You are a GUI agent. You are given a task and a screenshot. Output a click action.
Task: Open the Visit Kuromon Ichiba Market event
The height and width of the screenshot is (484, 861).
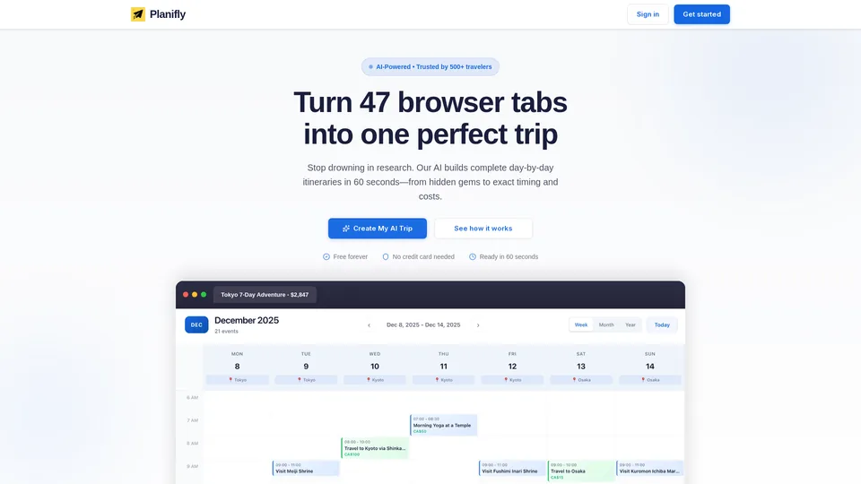click(x=650, y=468)
